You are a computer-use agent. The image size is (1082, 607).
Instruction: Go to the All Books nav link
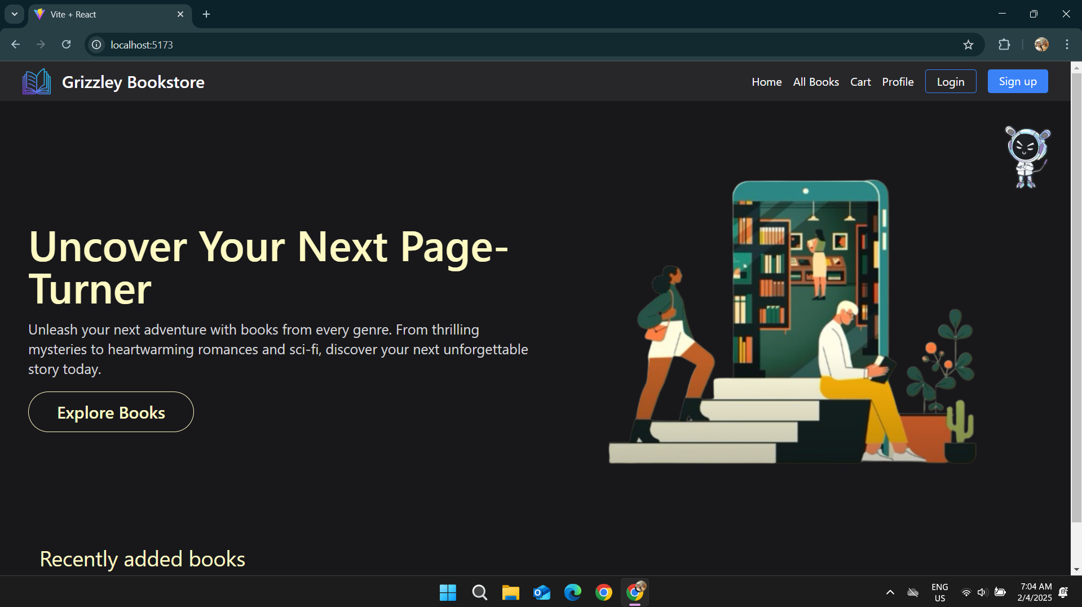click(816, 82)
